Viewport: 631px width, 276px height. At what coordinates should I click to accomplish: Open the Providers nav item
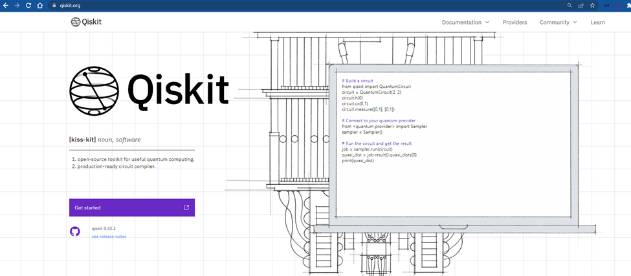515,22
